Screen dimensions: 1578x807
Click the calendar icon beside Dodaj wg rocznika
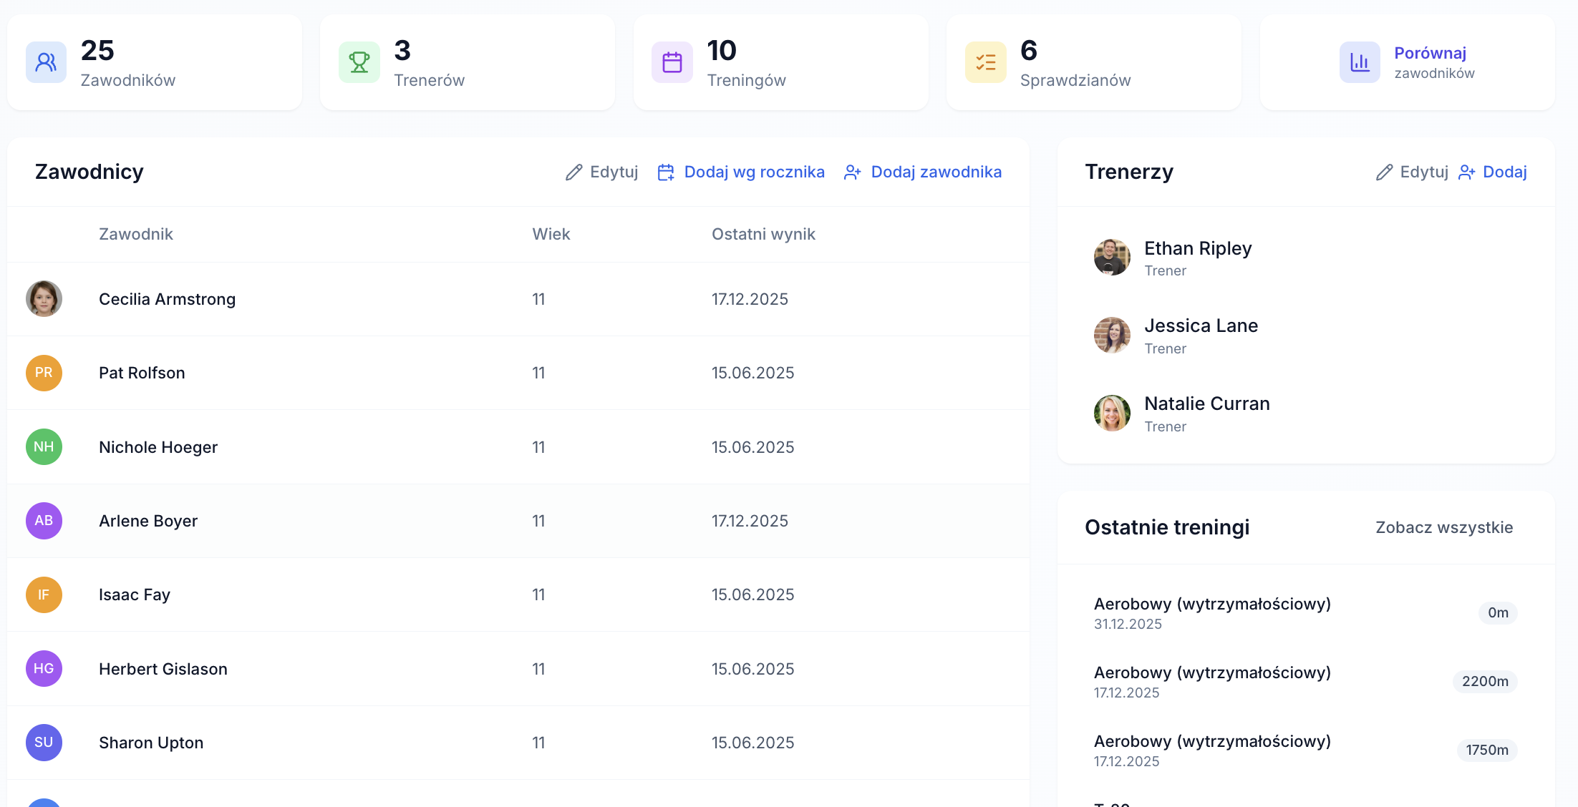pos(666,172)
